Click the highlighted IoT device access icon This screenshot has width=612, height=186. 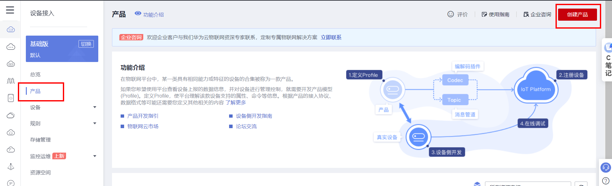(11, 30)
